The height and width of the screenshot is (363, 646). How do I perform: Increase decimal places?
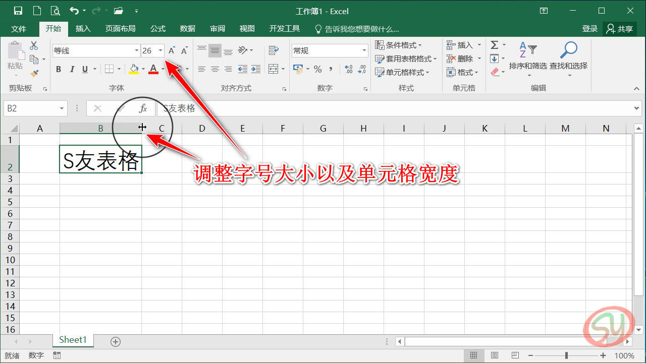point(349,69)
